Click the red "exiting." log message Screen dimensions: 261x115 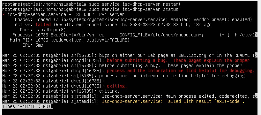coord(117,86)
